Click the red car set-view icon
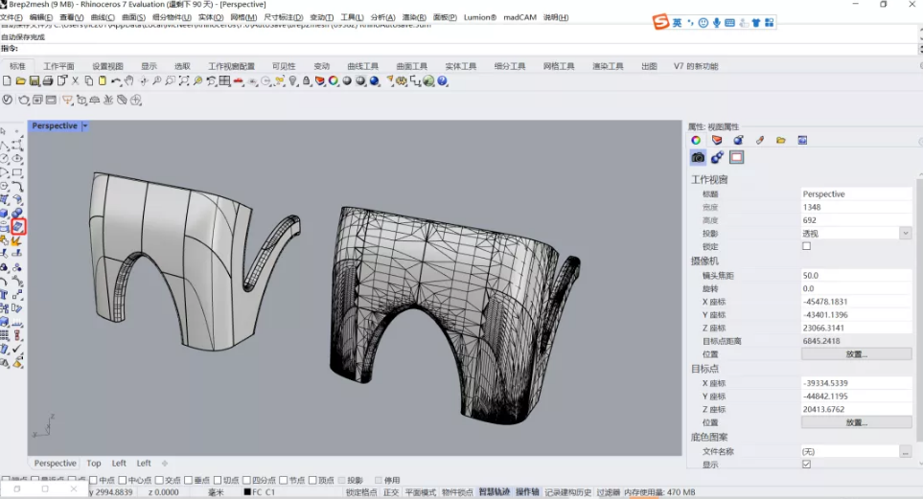Viewport: 923px width, 499px height. pyautogui.click(x=238, y=80)
